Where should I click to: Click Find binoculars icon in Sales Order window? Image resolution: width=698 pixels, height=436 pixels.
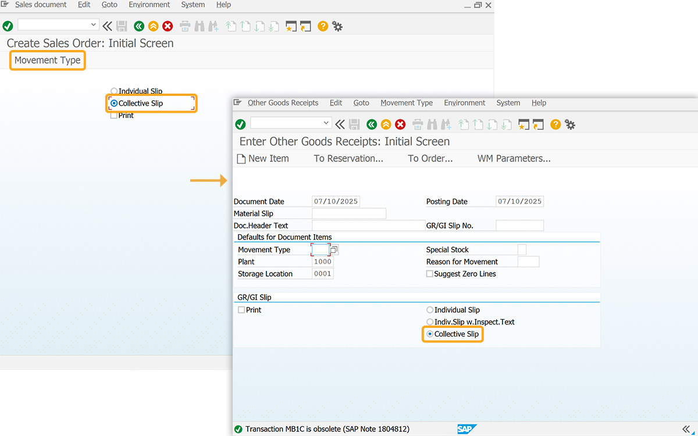pyautogui.click(x=200, y=26)
